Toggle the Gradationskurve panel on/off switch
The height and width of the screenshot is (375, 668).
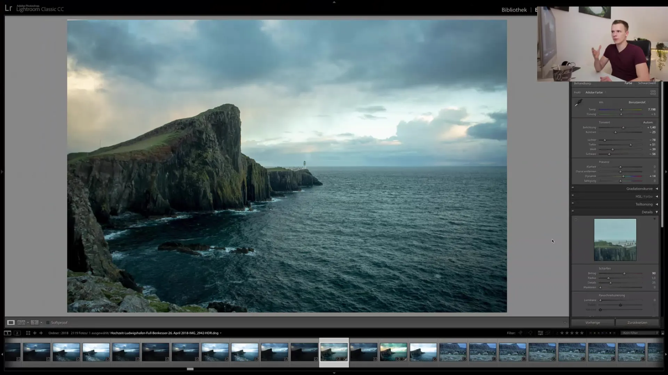pos(573,187)
